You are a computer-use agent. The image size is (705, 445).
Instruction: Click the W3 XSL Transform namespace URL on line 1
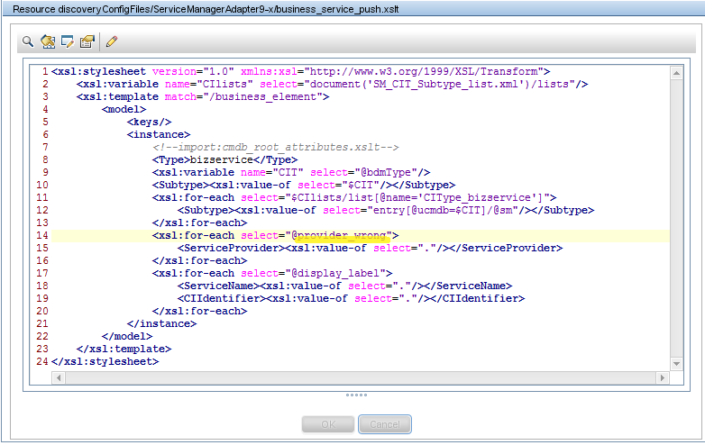click(x=424, y=72)
